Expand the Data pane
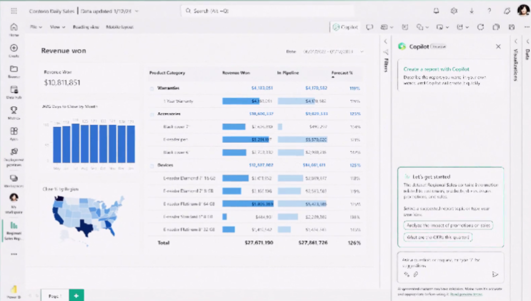This screenshot has height=301, width=531. [x=528, y=41]
